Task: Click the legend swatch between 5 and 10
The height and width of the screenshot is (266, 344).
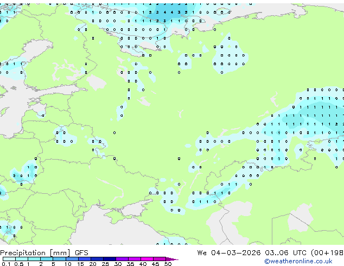Action: click(x=59, y=259)
